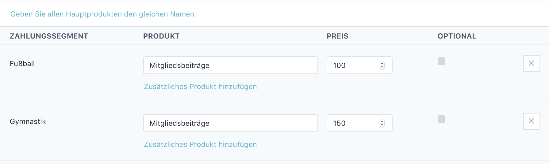Toggle the Optional checkbox for Fußball
The image size is (549, 164).
click(x=441, y=61)
